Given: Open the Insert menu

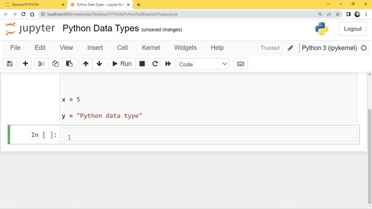Looking at the screenshot, I should coord(95,48).
